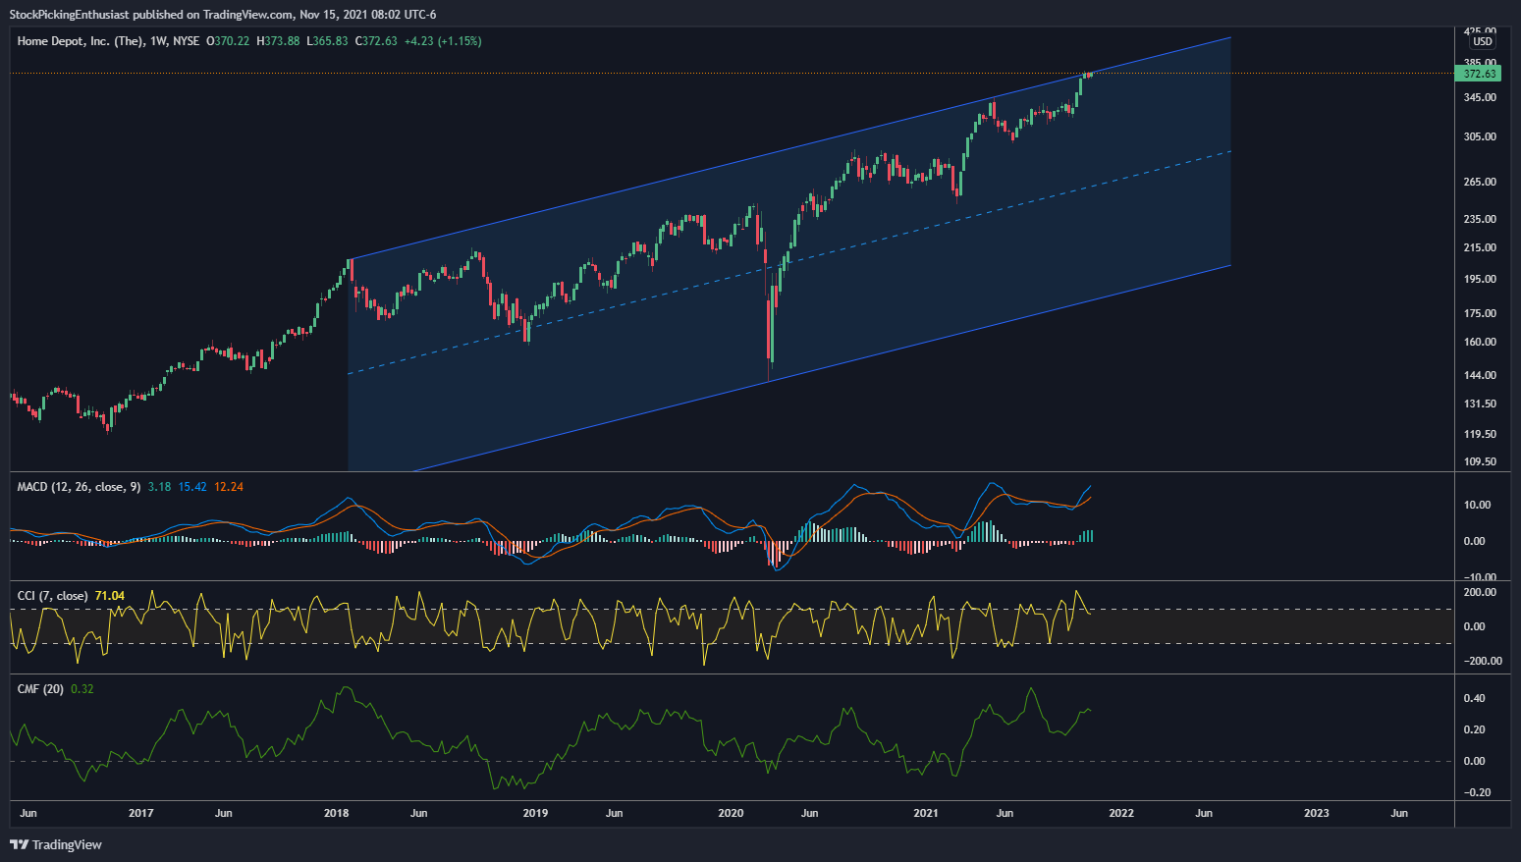Click the close value C372.63 in legend

pyautogui.click(x=376, y=41)
